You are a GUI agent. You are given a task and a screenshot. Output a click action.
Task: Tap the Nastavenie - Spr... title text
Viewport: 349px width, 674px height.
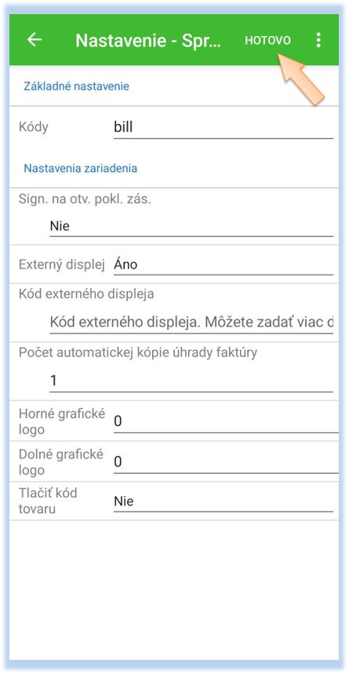click(148, 40)
